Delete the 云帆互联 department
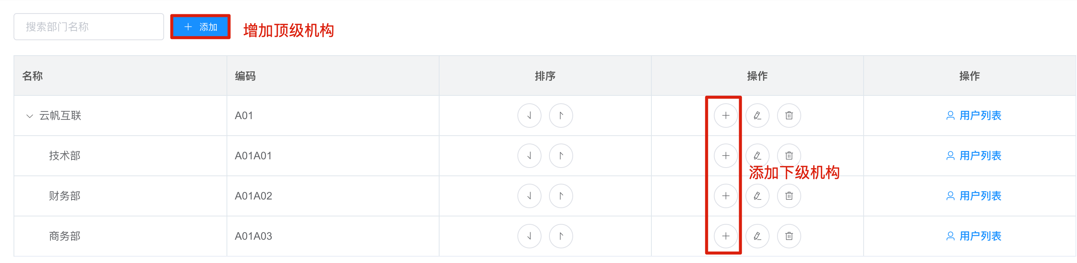Viewport: 1077px width, 263px height. coord(789,116)
